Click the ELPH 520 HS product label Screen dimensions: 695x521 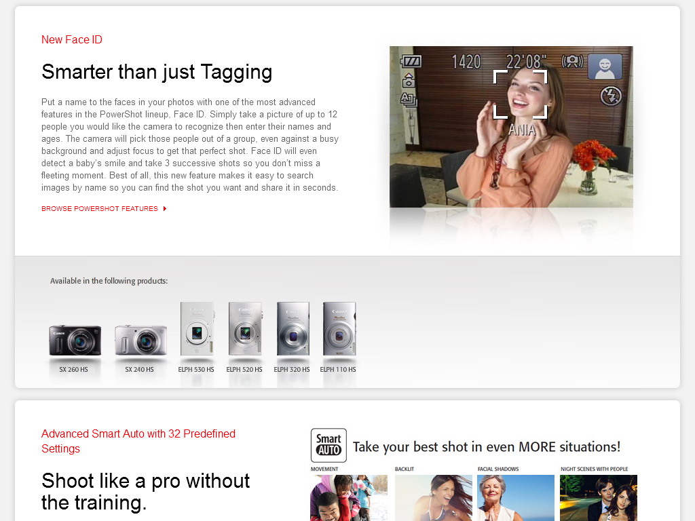pyautogui.click(x=244, y=370)
